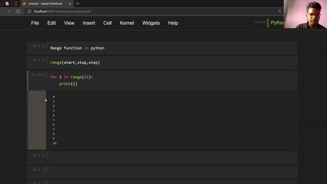This screenshot has width=327, height=184.
Task: Open the Widgets menu
Action: [151, 23]
